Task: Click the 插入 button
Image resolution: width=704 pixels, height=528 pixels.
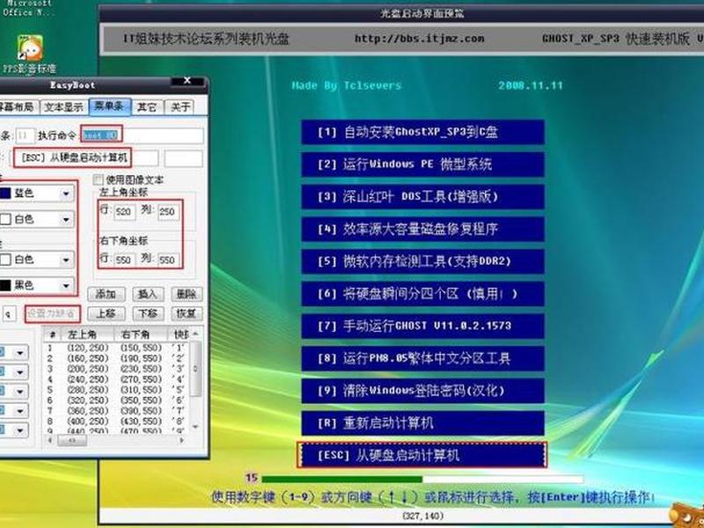Action: (x=148, y=294)
